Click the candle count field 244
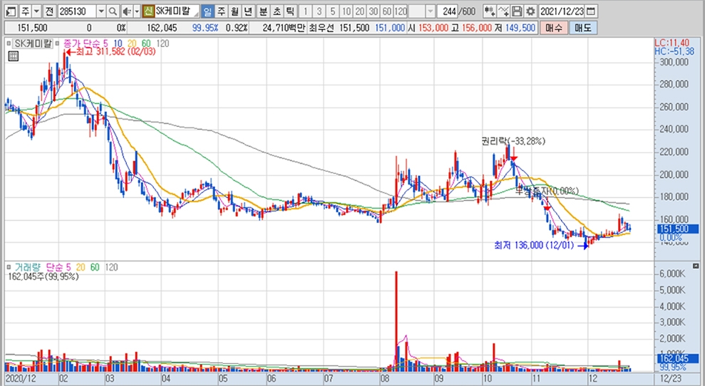705x386 pixels. click(x=448, y=11)
